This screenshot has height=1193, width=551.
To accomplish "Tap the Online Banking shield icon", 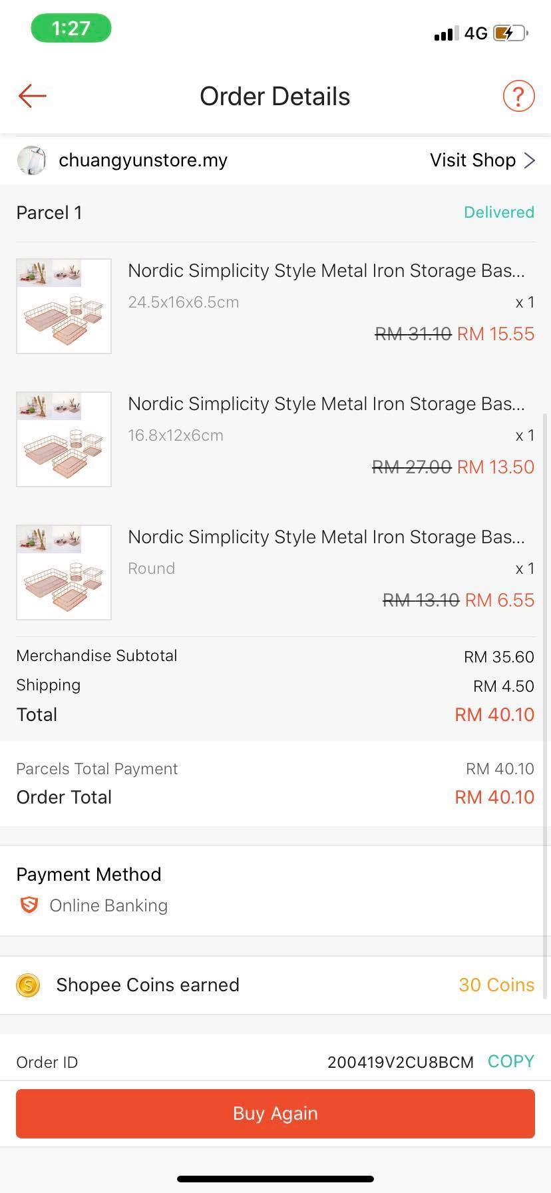I will click(29, 905).
